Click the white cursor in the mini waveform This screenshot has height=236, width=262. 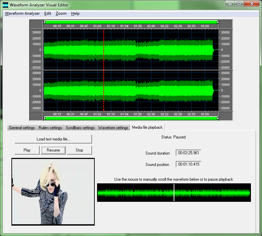point(174,193)
